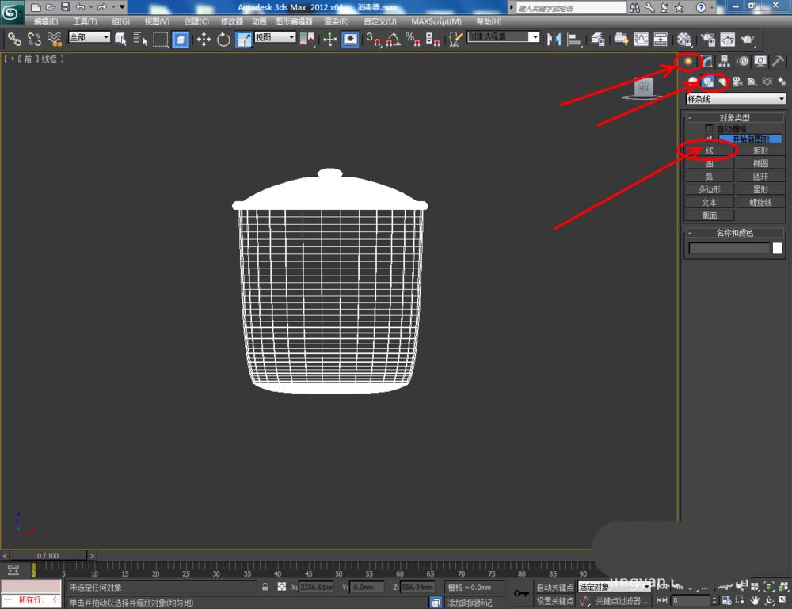Select the Move transform tool
This screenshot has height=609, width=792.
(204, 39)
